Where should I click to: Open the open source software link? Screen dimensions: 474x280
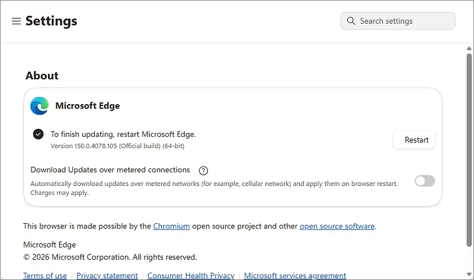coord(337,226)
